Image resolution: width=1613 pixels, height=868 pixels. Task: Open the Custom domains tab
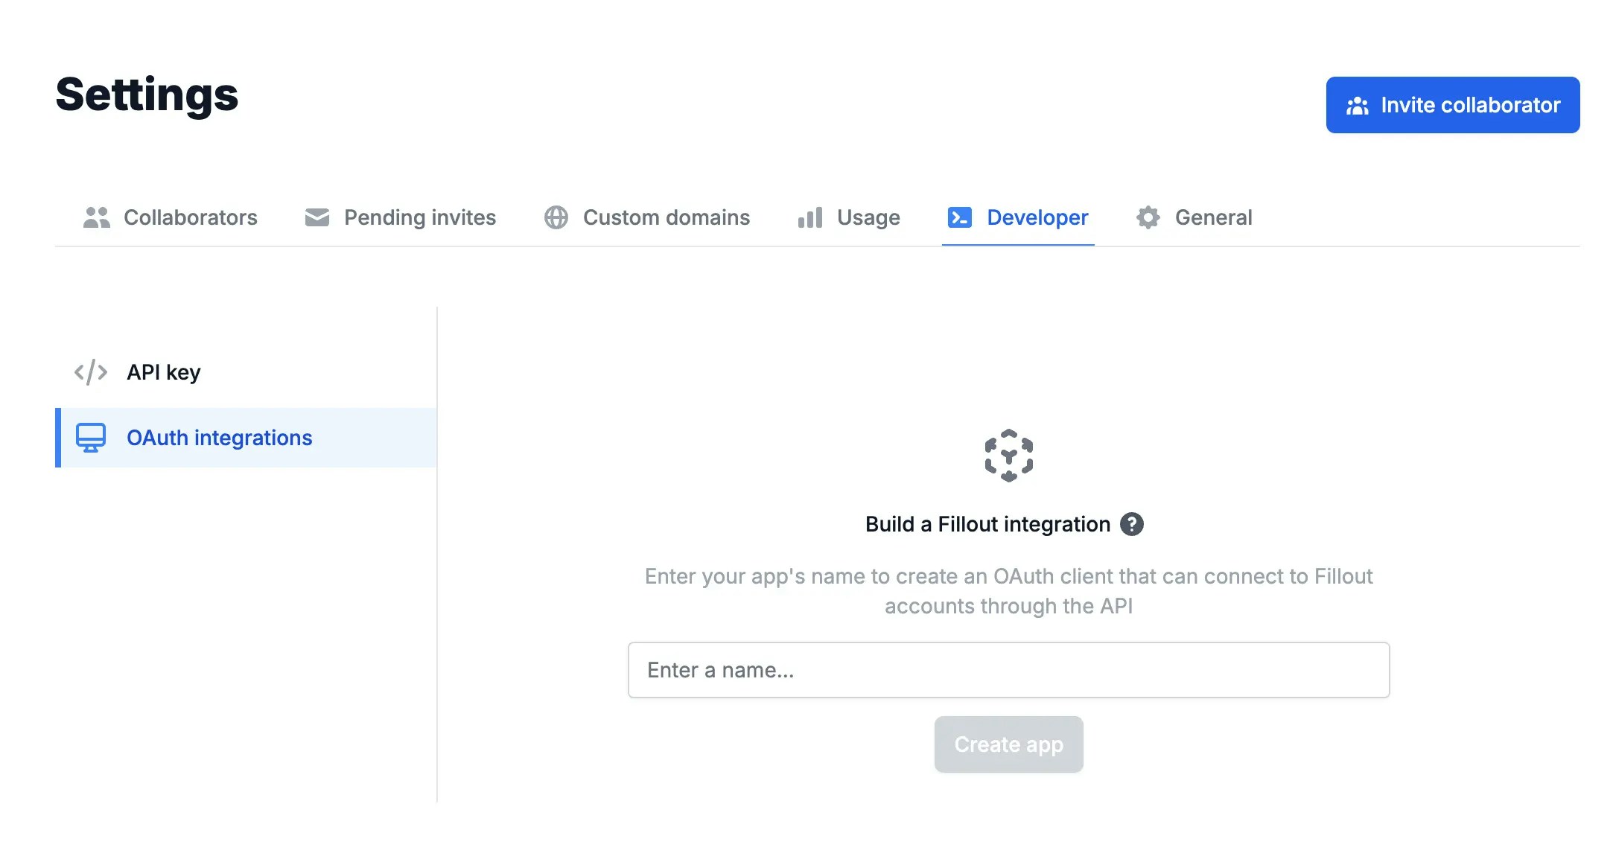point(647,217)
